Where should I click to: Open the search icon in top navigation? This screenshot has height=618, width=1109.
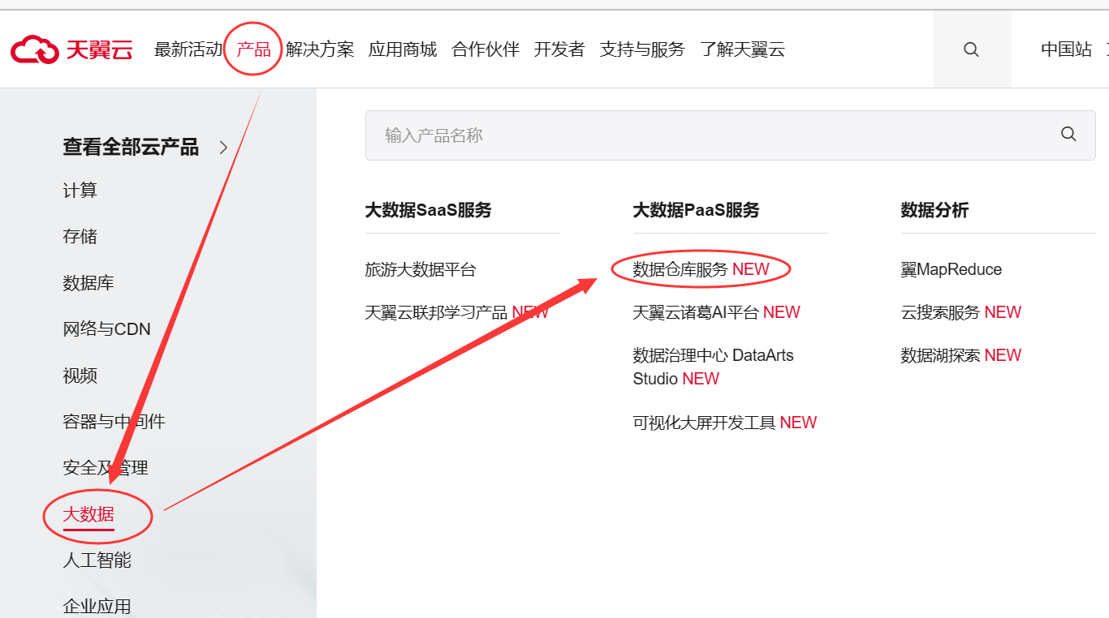pos(971,49)
